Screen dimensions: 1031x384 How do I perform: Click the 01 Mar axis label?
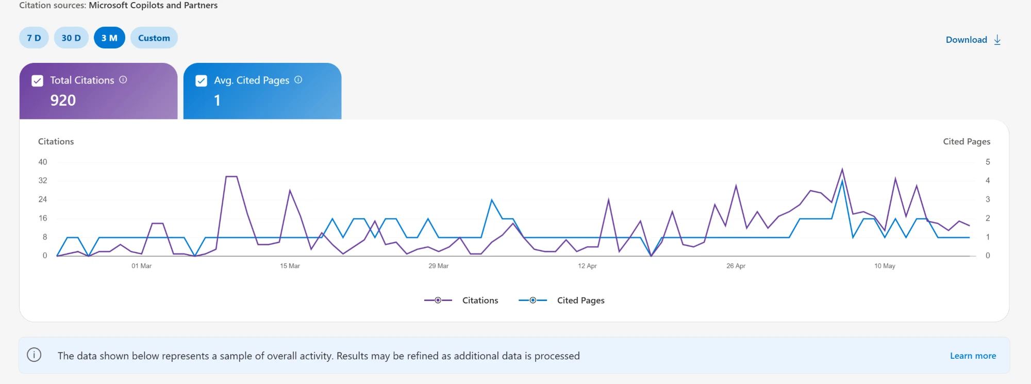(141, 266)
